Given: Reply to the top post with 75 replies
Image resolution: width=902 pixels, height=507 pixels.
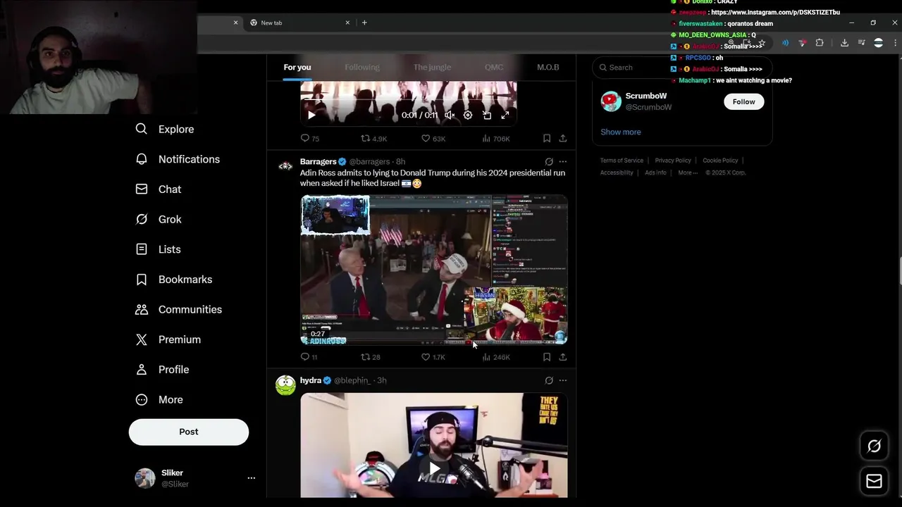Looking at the screenshot, I should click(x=310, y=139).
